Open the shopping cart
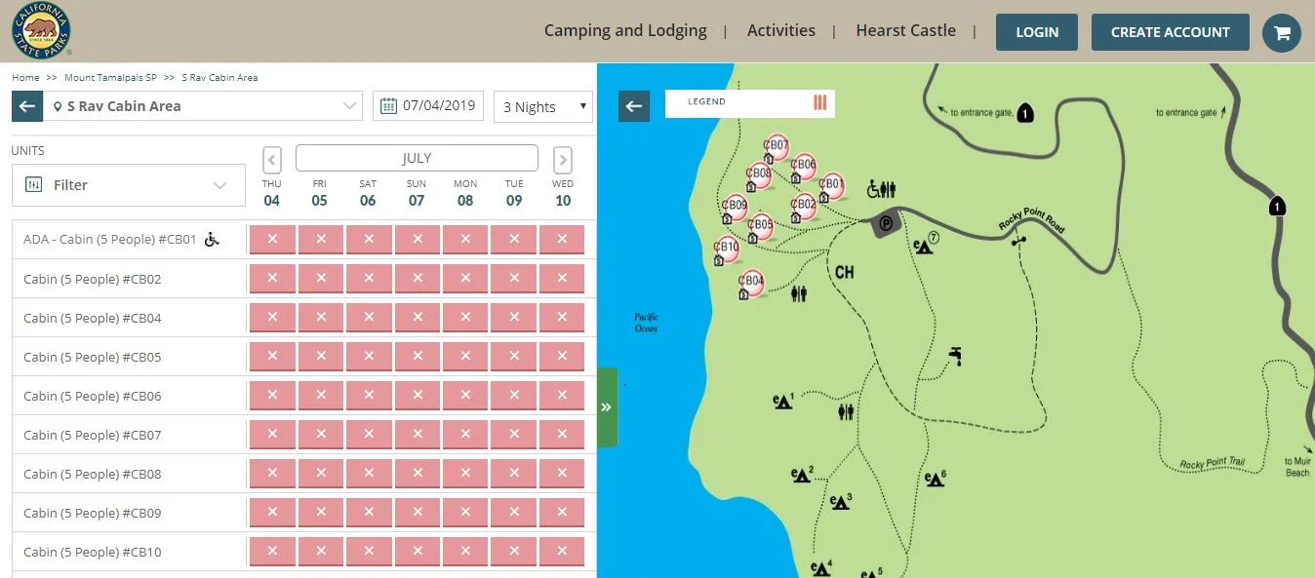Screen dimensions: 1315x578 [x=1282, y=33]
